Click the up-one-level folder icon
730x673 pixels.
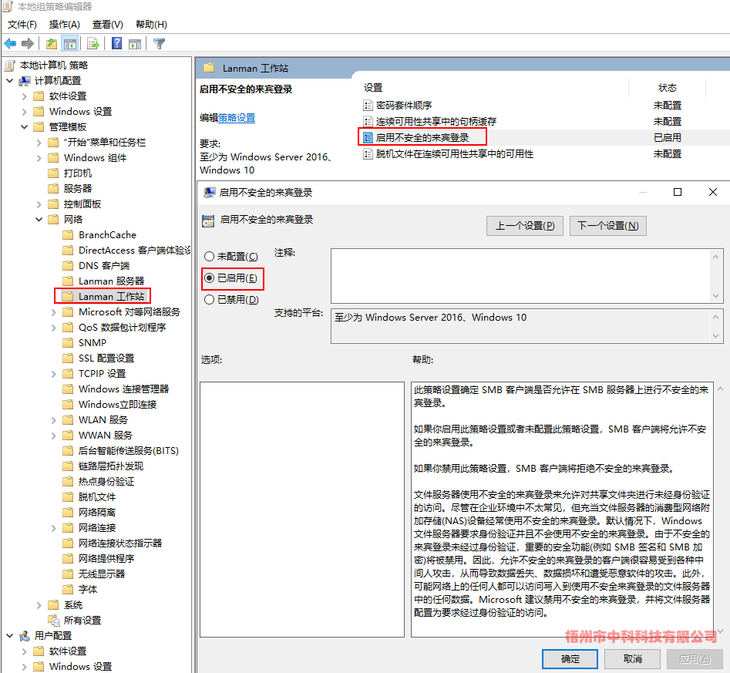coord(51,44)
